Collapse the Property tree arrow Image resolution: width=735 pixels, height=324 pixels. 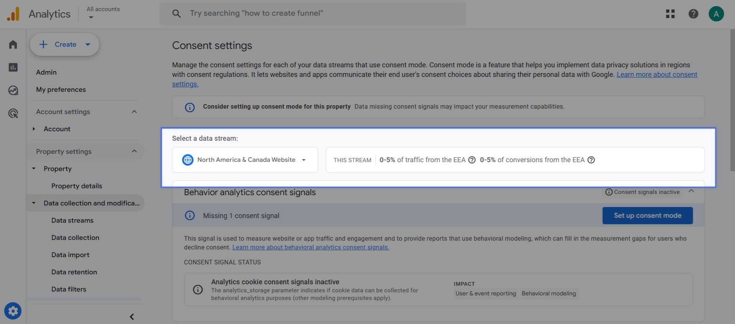coord(34,169)
